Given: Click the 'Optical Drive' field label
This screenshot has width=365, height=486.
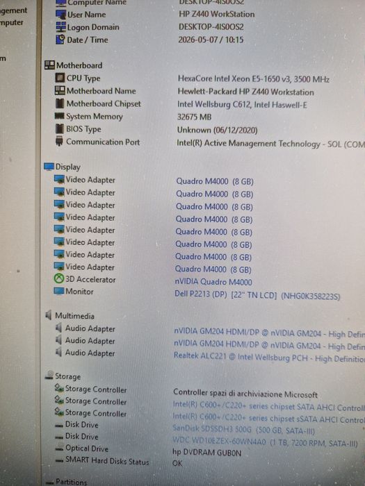Looking at the screenshot, I should (87, 449).
